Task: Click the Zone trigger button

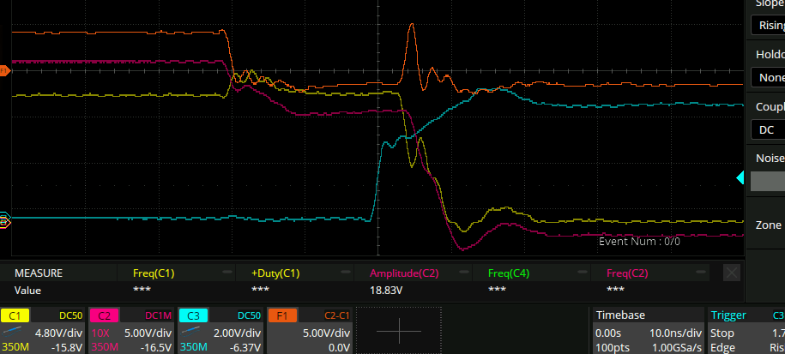Action: (x=768, y=225)
